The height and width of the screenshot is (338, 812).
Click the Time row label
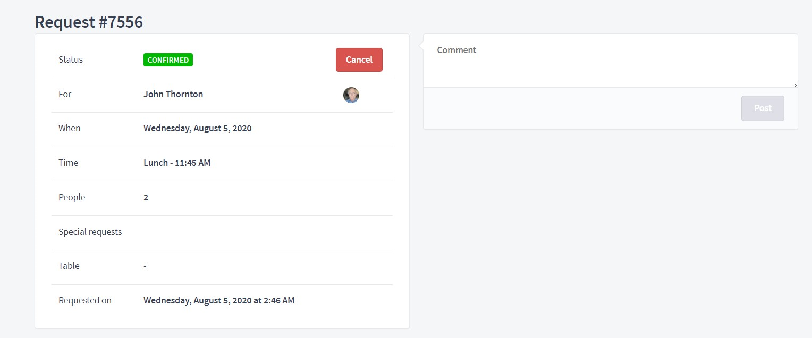click(x=68, y=163)
